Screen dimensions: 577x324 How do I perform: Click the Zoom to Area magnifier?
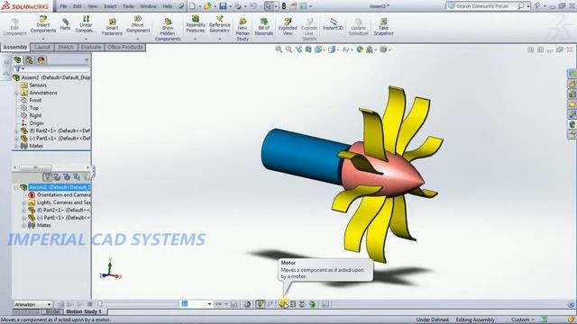pyautogui.click(x=288, y=49)
